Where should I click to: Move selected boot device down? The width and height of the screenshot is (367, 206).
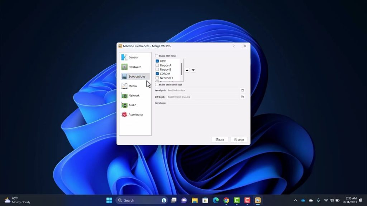193,70
